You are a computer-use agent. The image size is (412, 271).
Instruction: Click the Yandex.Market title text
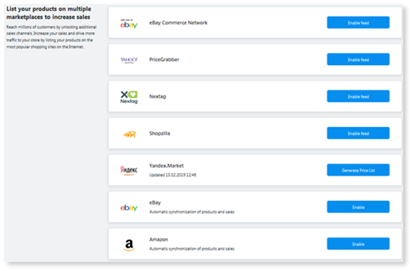(x=166, y=165)
